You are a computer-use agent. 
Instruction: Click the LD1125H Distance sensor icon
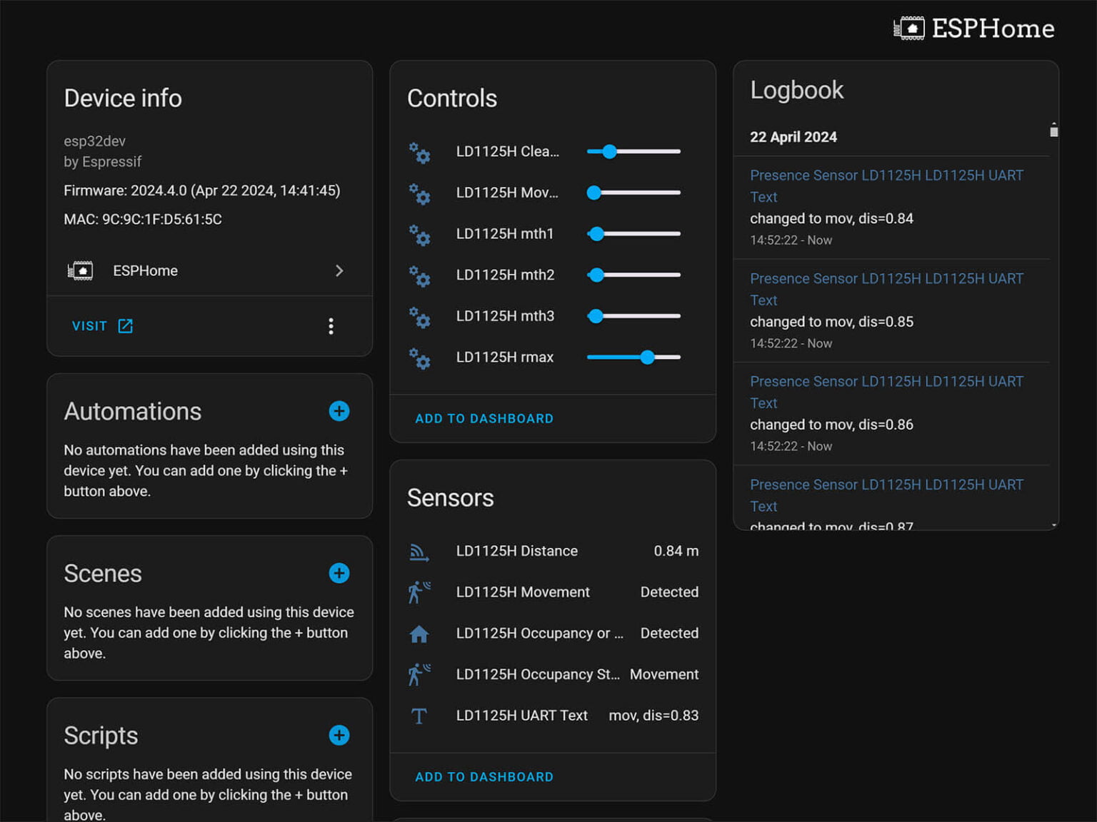(x=419, y=552)
